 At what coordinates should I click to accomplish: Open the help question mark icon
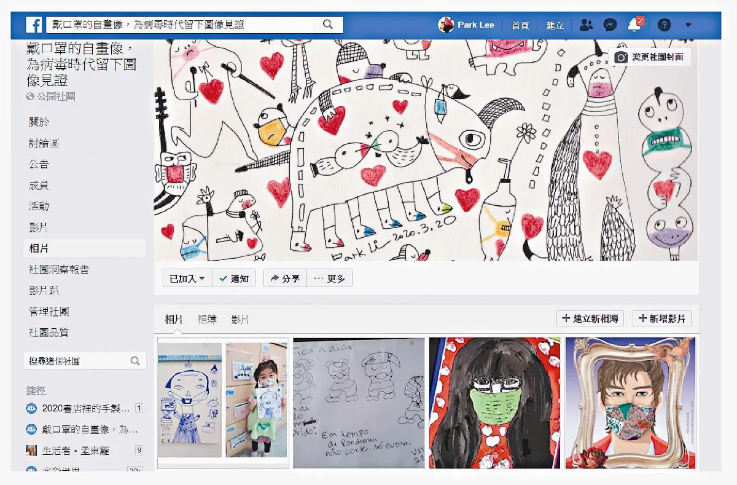click(x=664, y=25)
